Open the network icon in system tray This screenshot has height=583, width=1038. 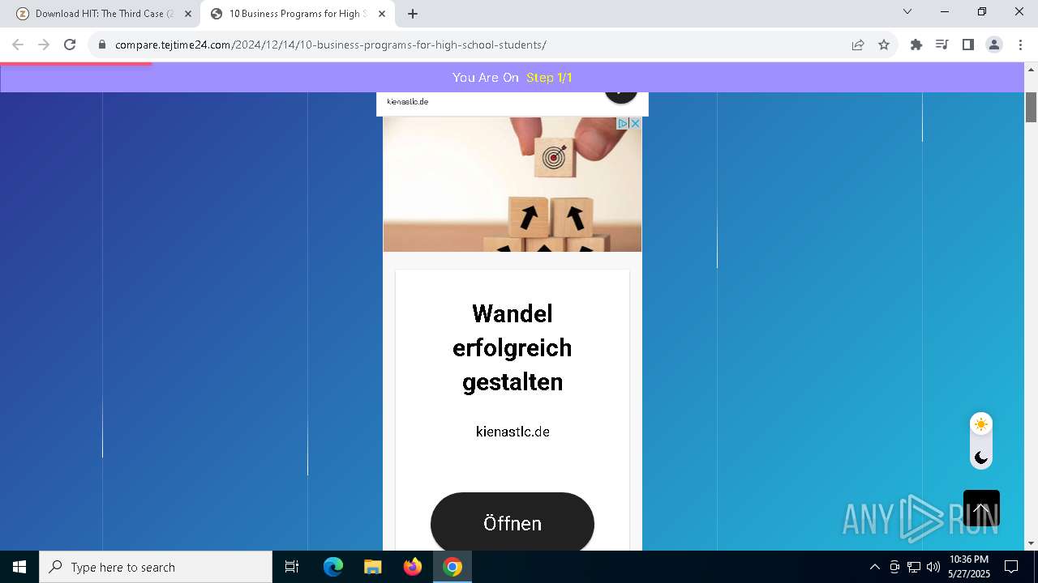pyautogui.click(x=914, y=567)
